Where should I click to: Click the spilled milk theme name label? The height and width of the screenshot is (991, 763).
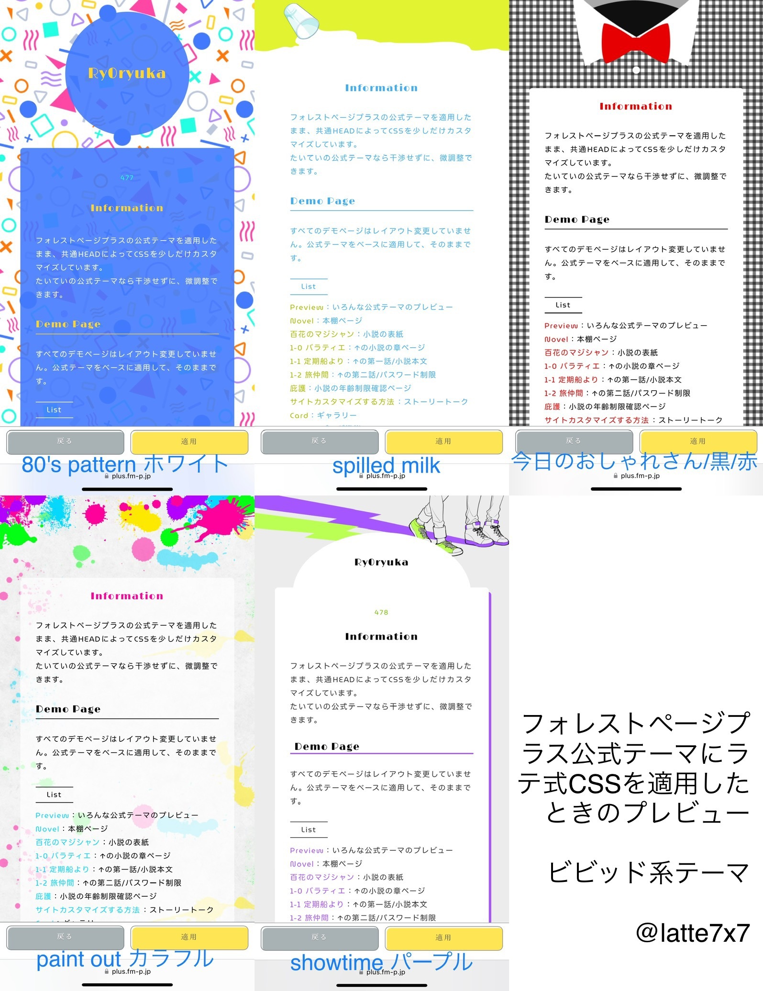tap(386, 465)
